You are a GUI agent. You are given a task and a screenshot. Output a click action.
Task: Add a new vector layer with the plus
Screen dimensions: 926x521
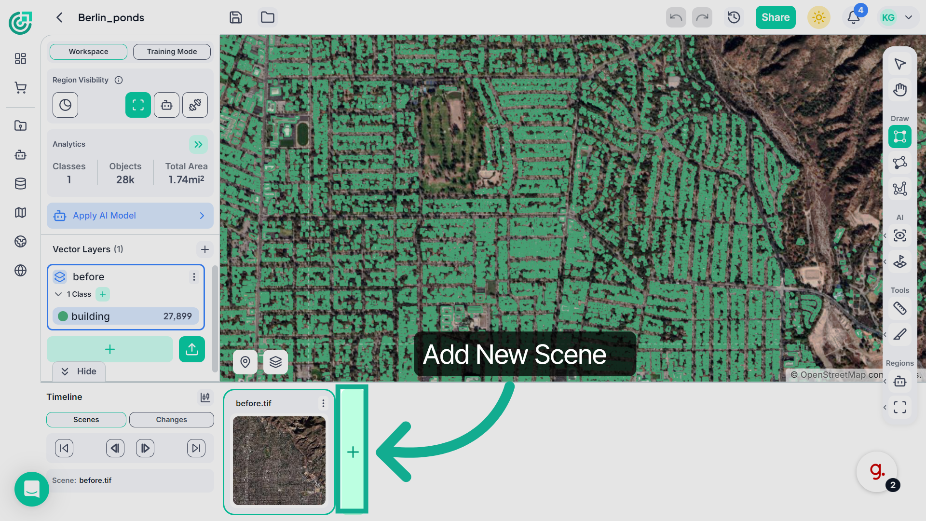205,249
